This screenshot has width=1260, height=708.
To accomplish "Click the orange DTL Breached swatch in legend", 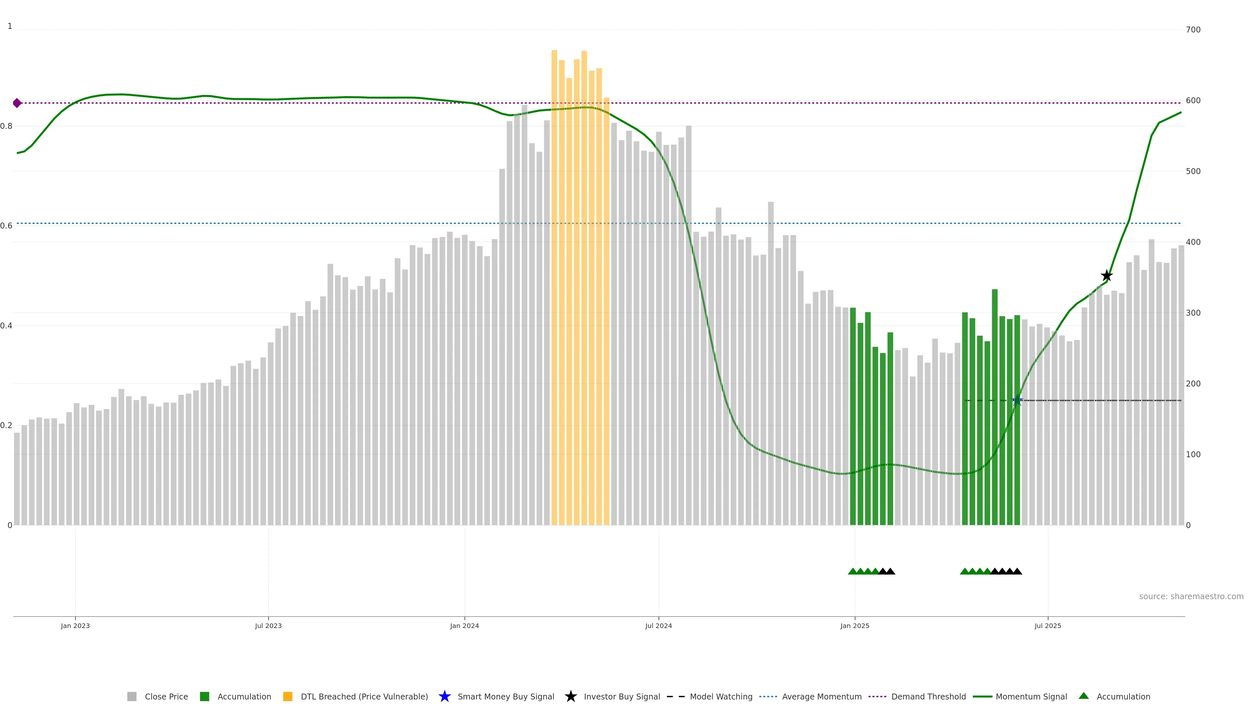I will [x=288, y=696].
